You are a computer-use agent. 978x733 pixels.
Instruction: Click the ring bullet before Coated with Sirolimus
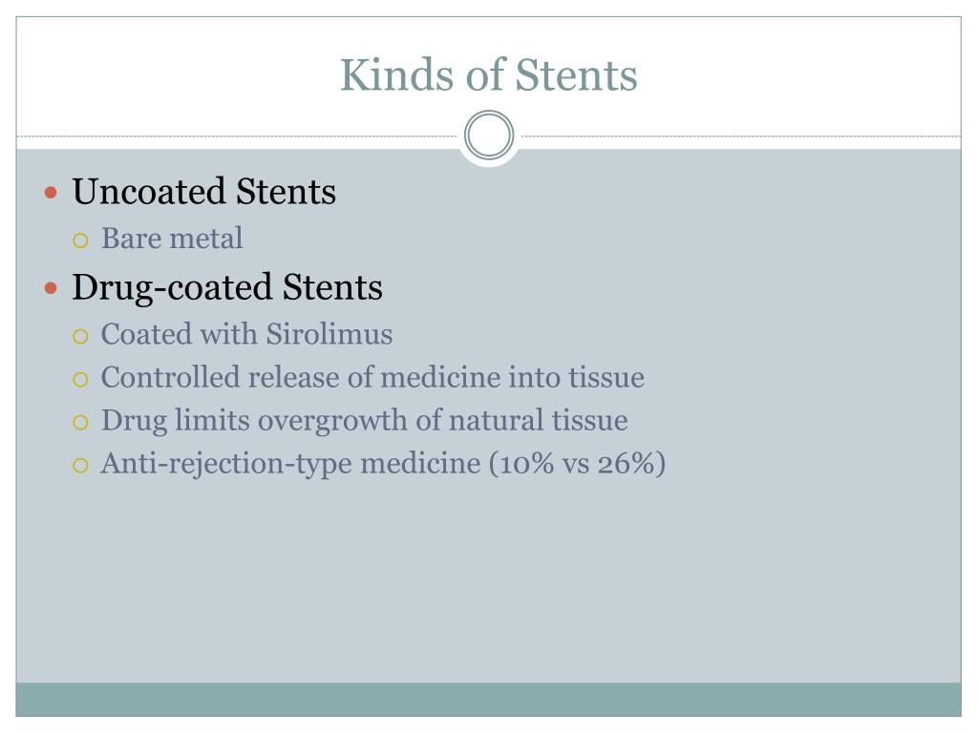click(80, 337)
